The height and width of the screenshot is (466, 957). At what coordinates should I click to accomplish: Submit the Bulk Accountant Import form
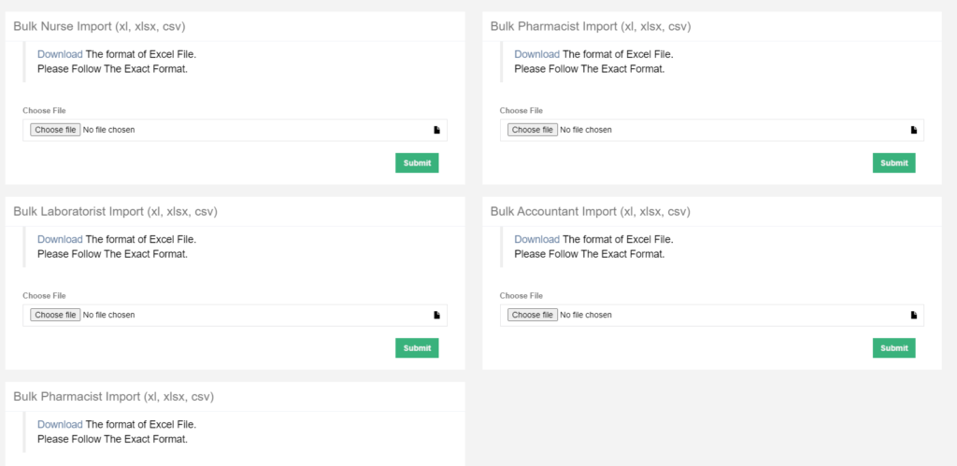coord(893,348)
